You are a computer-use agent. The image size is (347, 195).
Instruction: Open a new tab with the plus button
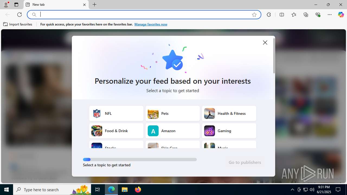pos(95,5)
